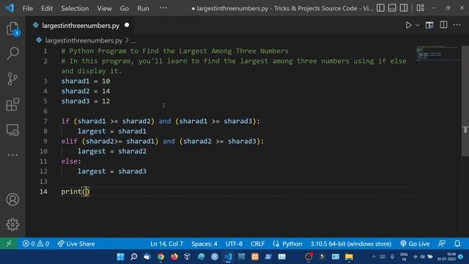Toggle the primary side bar layout

coord(380,8)
